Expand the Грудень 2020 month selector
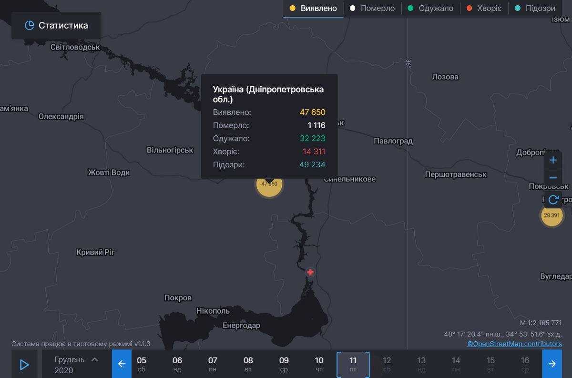572x378 pixels. coord(76,365)
